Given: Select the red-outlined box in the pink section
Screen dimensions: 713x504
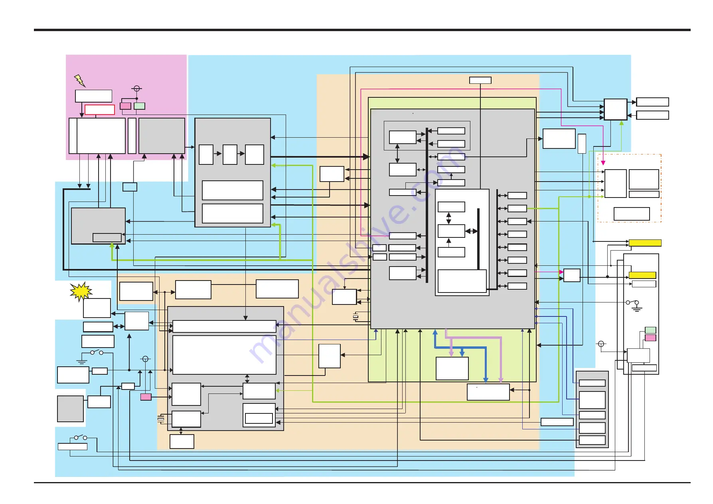Looking at the screenshot, I should [100, 109].
